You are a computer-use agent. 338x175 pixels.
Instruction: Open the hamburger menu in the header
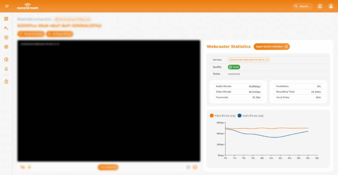coord(7,6)
